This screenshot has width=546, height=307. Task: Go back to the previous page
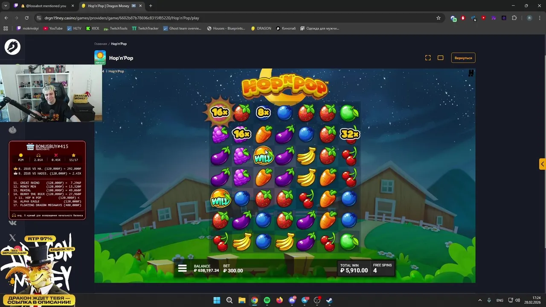[x=6, y=18]
